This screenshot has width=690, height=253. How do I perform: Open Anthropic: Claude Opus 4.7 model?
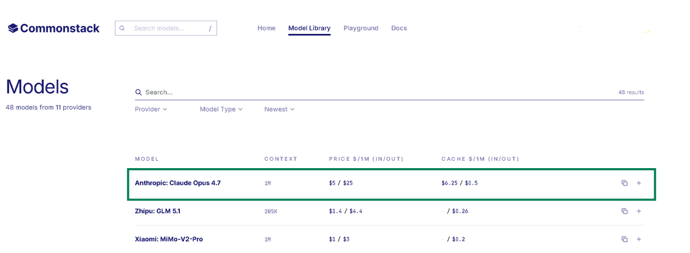(x=178, y=183)
